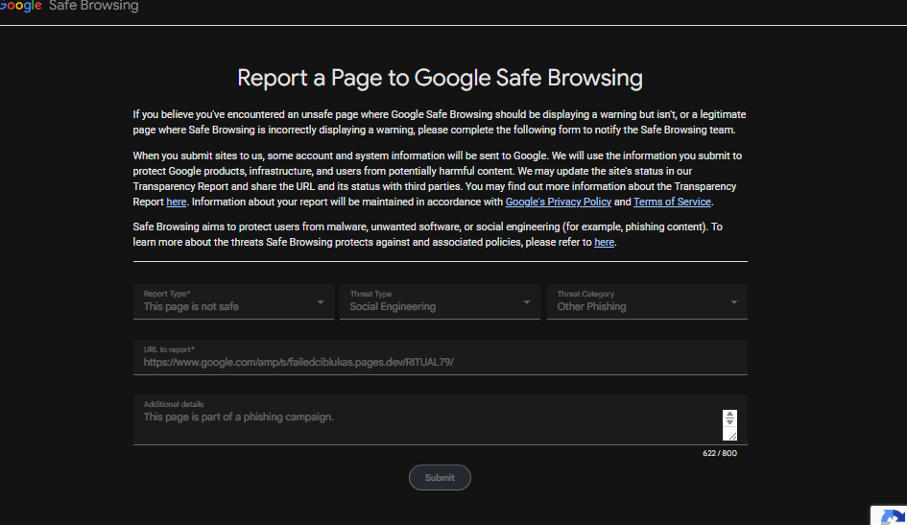Click the reCAPTCHA badge in the corner
The height and width of the screenshot is (525, 907).
pyautogui.click(x=890, y=515)
